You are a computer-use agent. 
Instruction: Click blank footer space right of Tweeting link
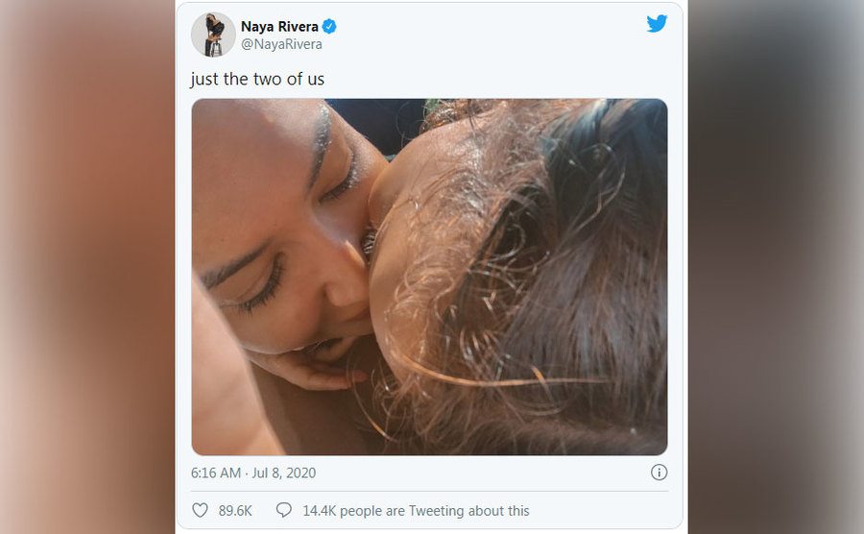605,511
